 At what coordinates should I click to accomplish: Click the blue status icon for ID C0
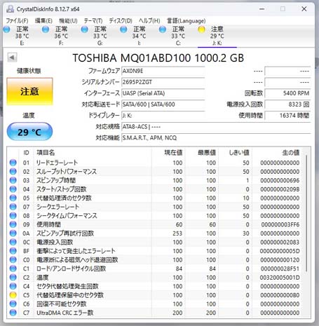(13, 259)
